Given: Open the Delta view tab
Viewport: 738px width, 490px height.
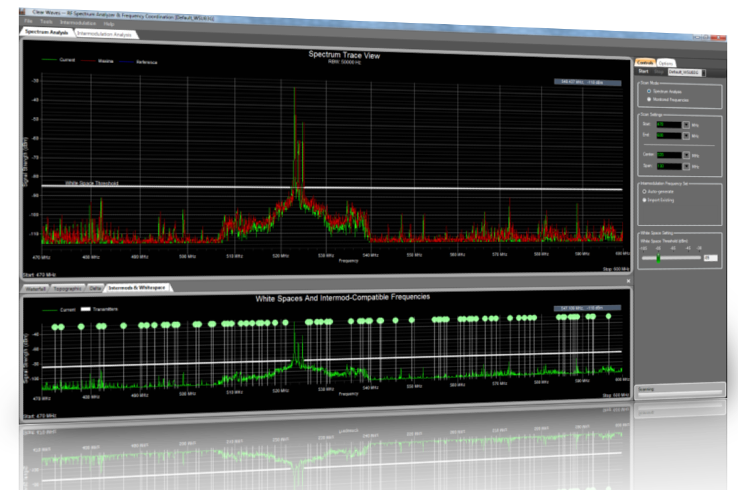Looking at the screenshot, I should click(x=95, y=288).
